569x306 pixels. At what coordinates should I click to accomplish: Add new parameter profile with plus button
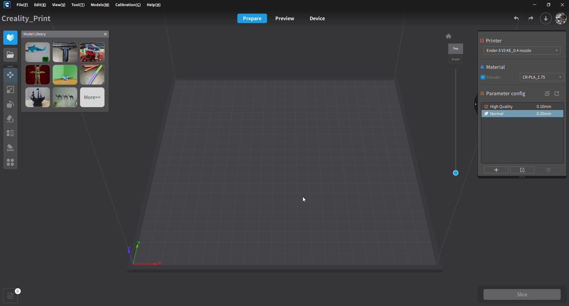[x=496, y=170]
